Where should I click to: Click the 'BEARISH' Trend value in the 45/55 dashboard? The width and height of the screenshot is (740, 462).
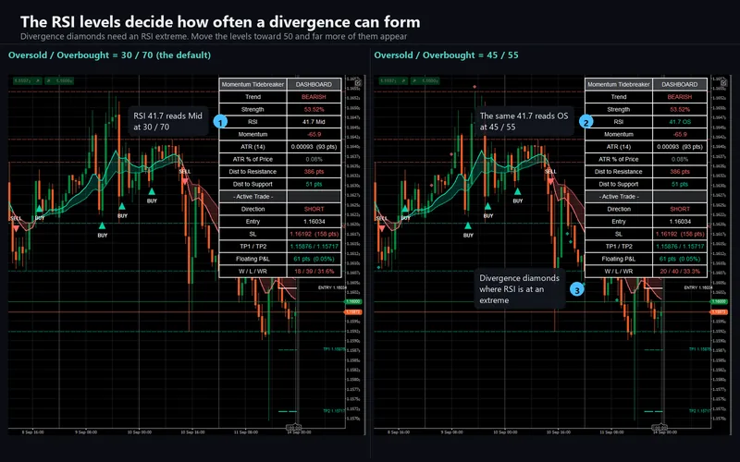pyautogui.click(x=680, y=97)
